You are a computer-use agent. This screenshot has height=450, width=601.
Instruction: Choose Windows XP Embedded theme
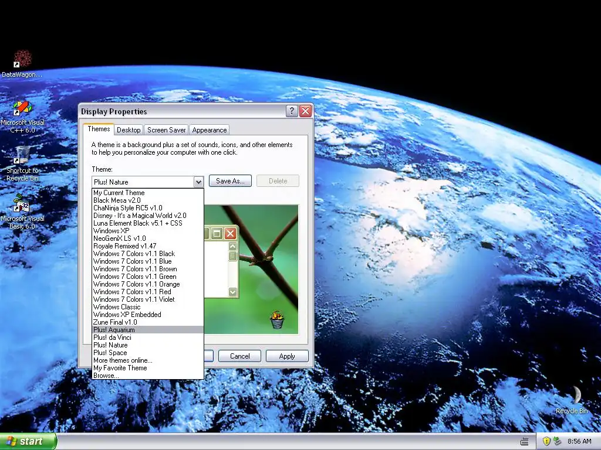pos(148,315)
